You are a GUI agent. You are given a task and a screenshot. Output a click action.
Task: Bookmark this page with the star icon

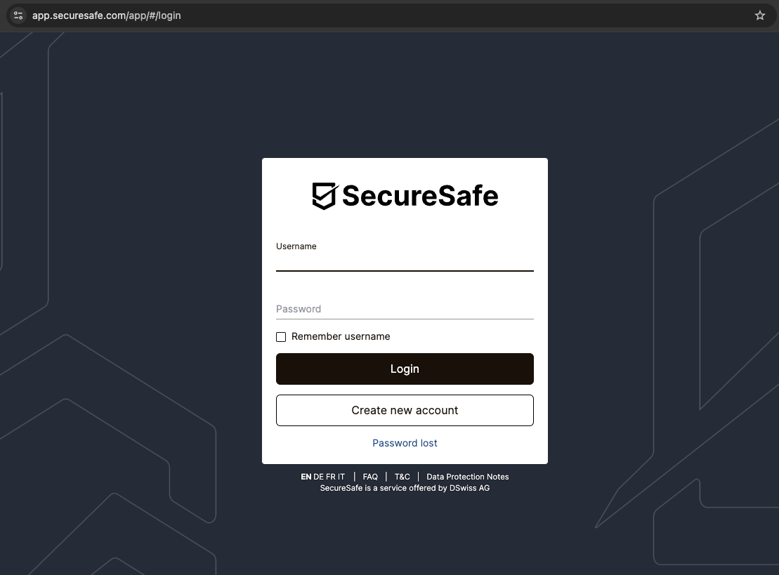point(759,15)
